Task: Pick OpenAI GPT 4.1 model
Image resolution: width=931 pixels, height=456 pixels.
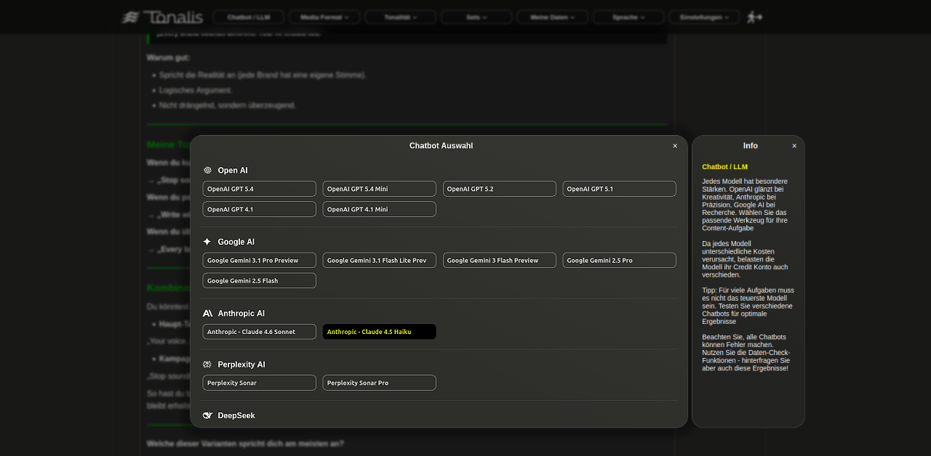Action: 260,209
